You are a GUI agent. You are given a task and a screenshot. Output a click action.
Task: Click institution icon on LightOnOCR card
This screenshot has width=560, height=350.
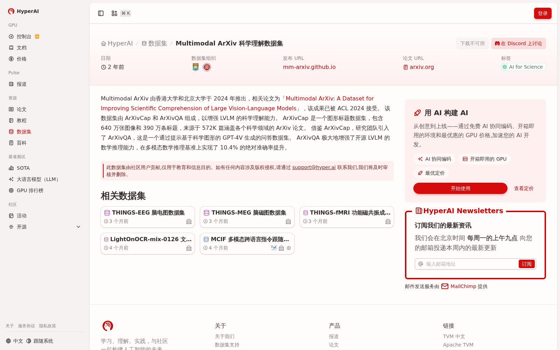(189, 248)
